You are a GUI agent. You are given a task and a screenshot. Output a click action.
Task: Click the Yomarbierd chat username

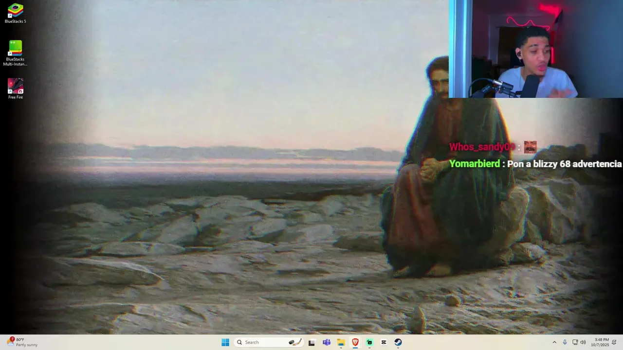[475, 164]
